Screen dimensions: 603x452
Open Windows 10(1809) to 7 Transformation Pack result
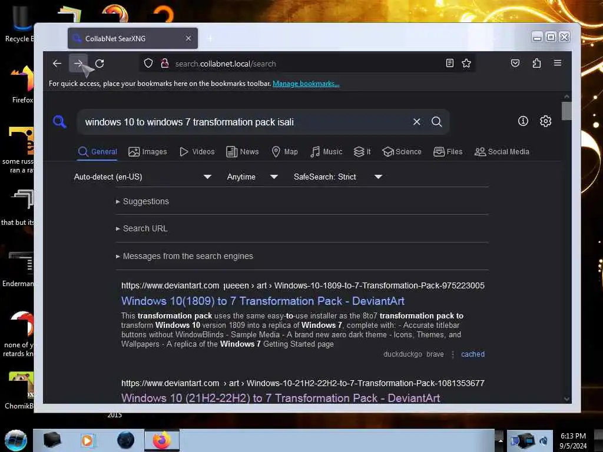coord(263,301)
